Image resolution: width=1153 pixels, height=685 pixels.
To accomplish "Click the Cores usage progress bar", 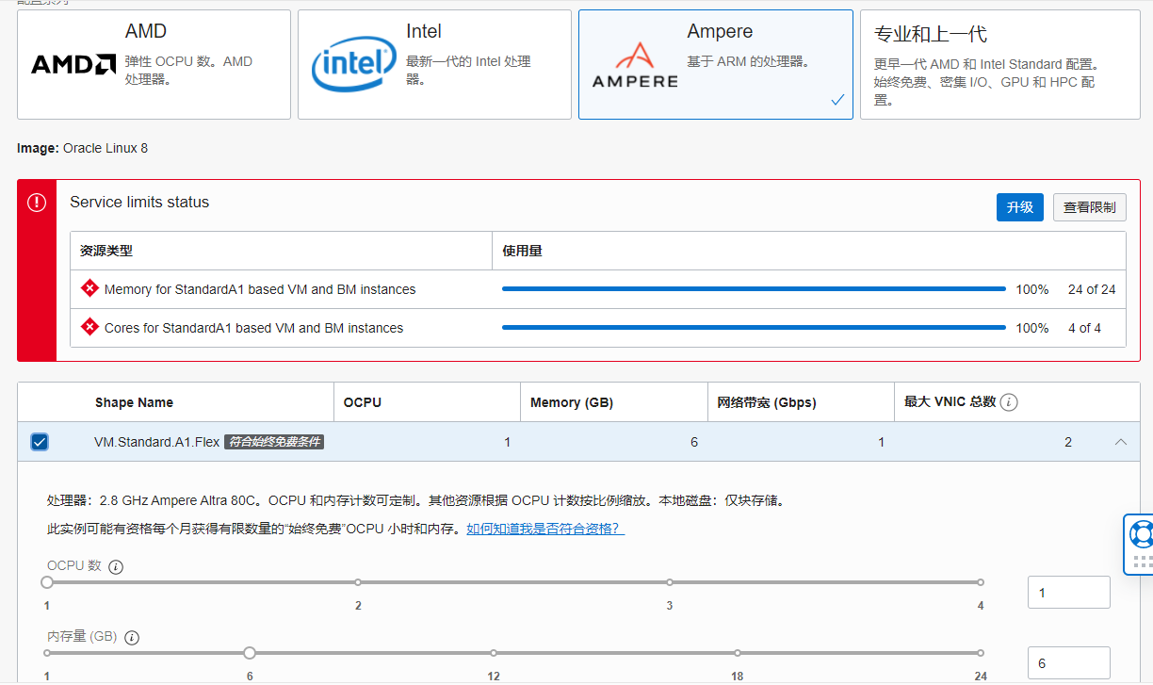I will pos(754,328).
